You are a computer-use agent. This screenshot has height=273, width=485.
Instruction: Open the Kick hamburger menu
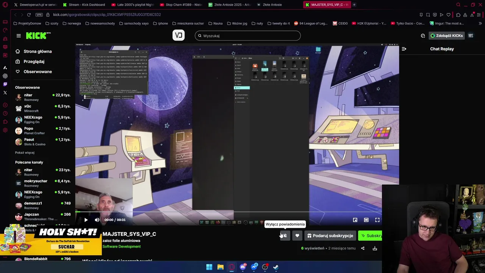tap(19, 36)
